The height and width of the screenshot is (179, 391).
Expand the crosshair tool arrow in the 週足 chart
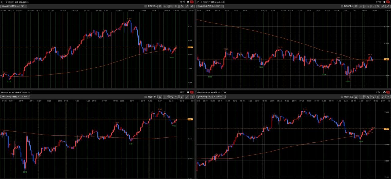[167, 6]
